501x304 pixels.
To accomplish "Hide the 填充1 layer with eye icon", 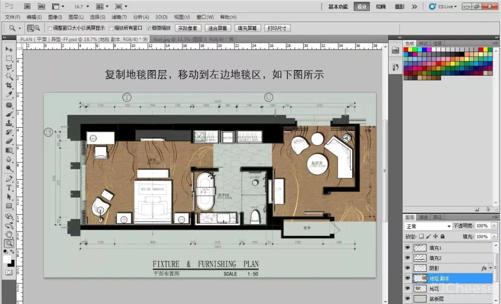I will click(407, 248).
